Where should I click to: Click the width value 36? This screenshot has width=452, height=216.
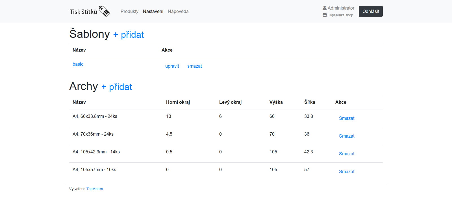tap(307, 134)
